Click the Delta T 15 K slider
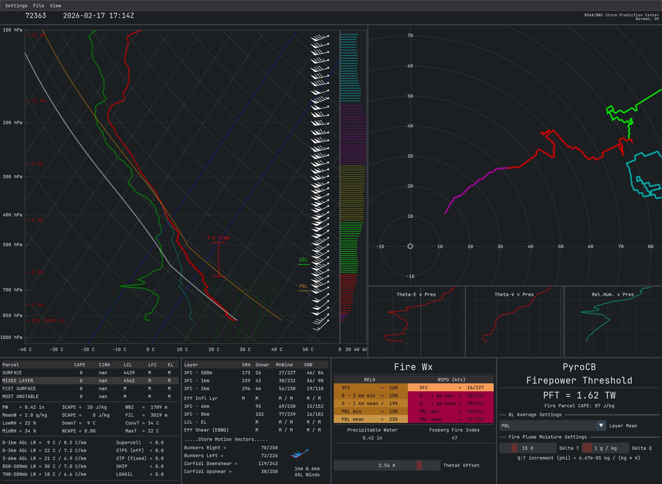 527,448
